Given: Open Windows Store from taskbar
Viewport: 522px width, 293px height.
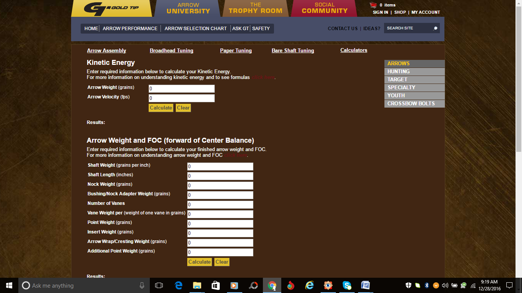Looking at the screenshot, I should click(216, 285).
